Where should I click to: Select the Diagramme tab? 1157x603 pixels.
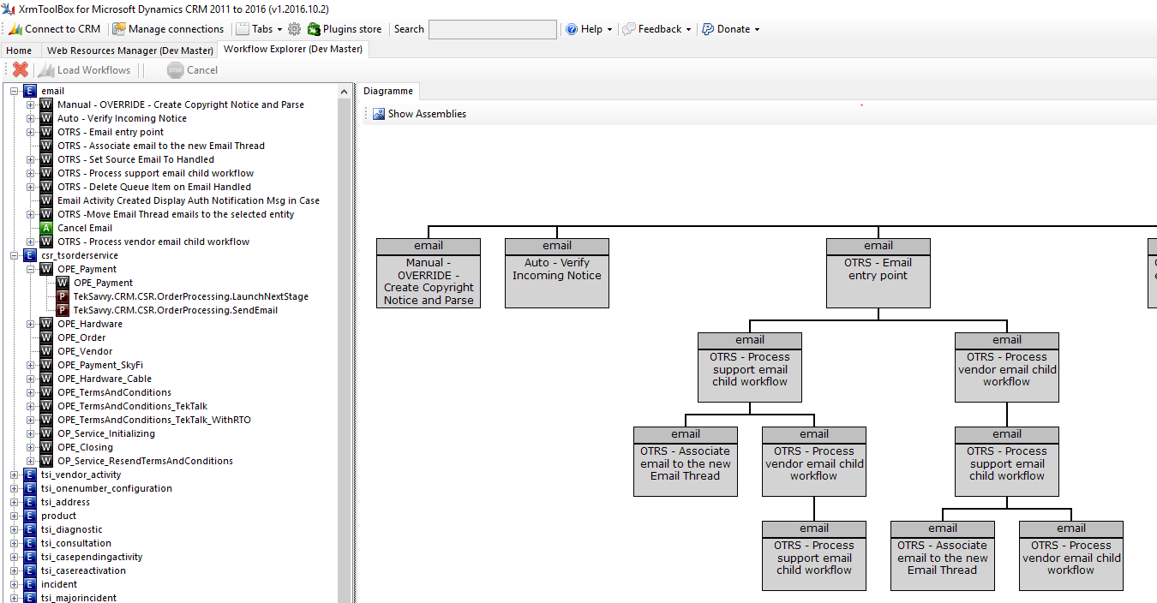[x=388, y=91]
